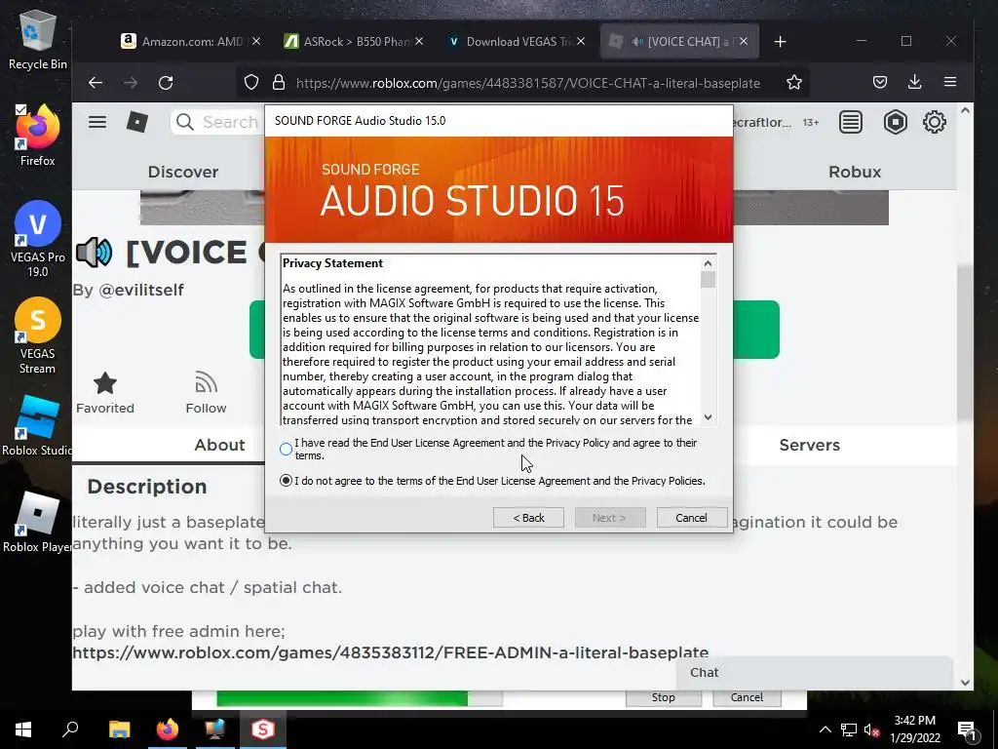Screen dimensions: 998x749
Task: Select the VEGAS Pro 19.0 desktop shortcut
Action: pyautogui.click(x=37, y=240)
